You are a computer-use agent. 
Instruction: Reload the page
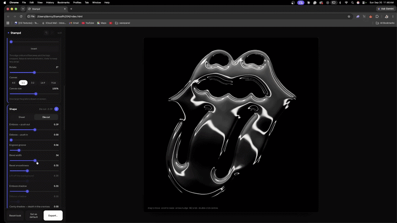pyautogui.click(x=21, y=16)
